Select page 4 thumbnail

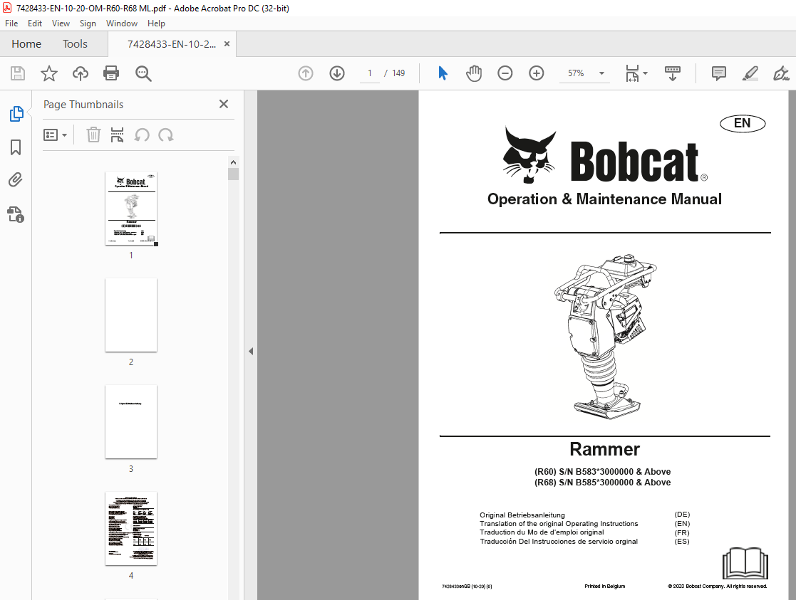131,529
